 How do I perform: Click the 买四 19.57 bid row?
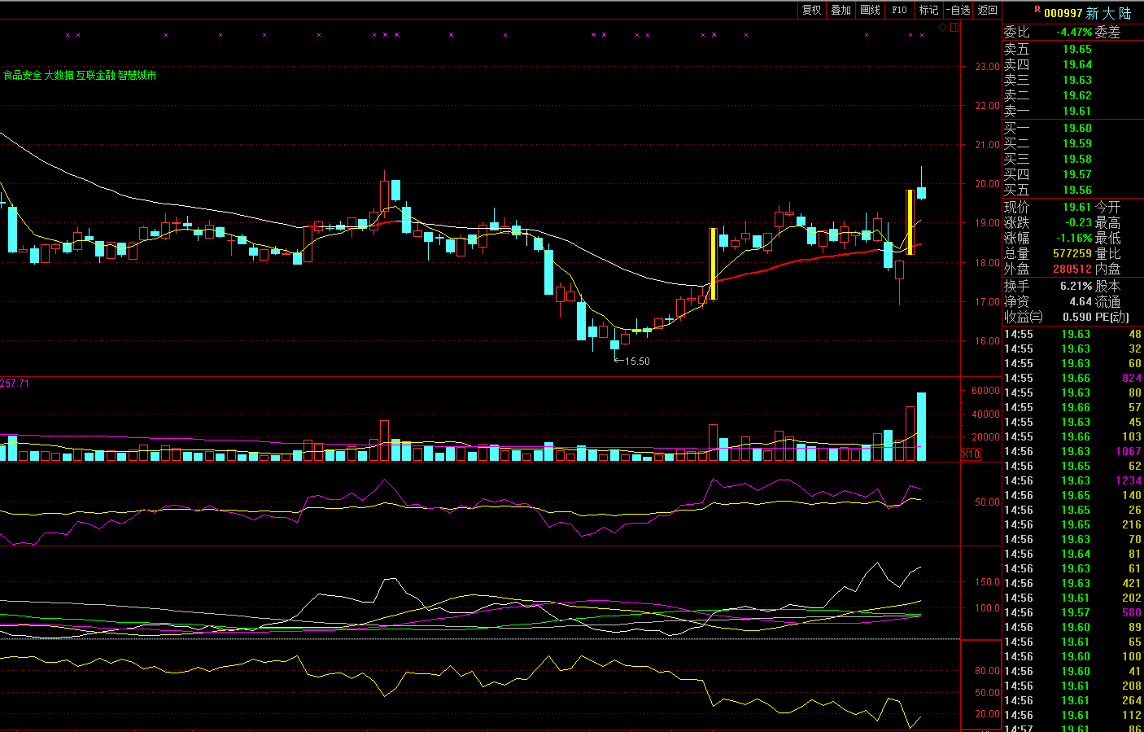(x=1072, y=174)
